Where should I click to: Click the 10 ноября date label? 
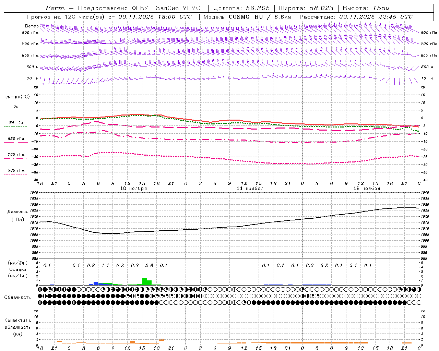(133, 188)
